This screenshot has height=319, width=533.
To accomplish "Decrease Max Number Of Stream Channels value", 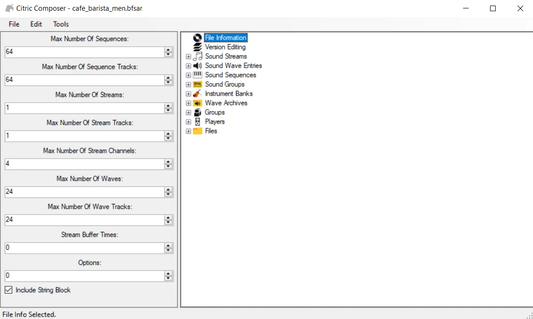I will [x=168, y=166].
